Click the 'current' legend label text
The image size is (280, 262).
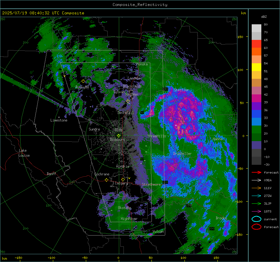pos(270,219)
